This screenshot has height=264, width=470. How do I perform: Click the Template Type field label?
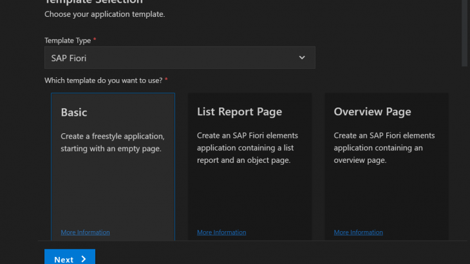[x=68, y=41]
